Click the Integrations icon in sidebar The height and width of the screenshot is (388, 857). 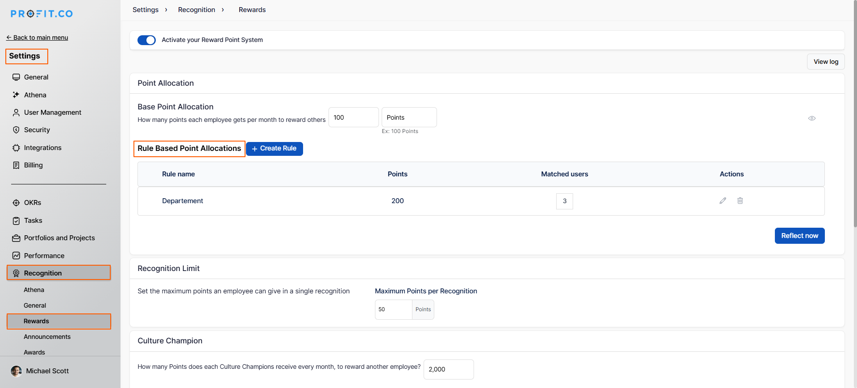(16, 148)
